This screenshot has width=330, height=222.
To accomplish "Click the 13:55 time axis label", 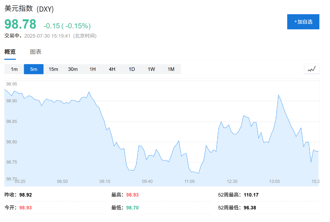I will click(275, 181).
